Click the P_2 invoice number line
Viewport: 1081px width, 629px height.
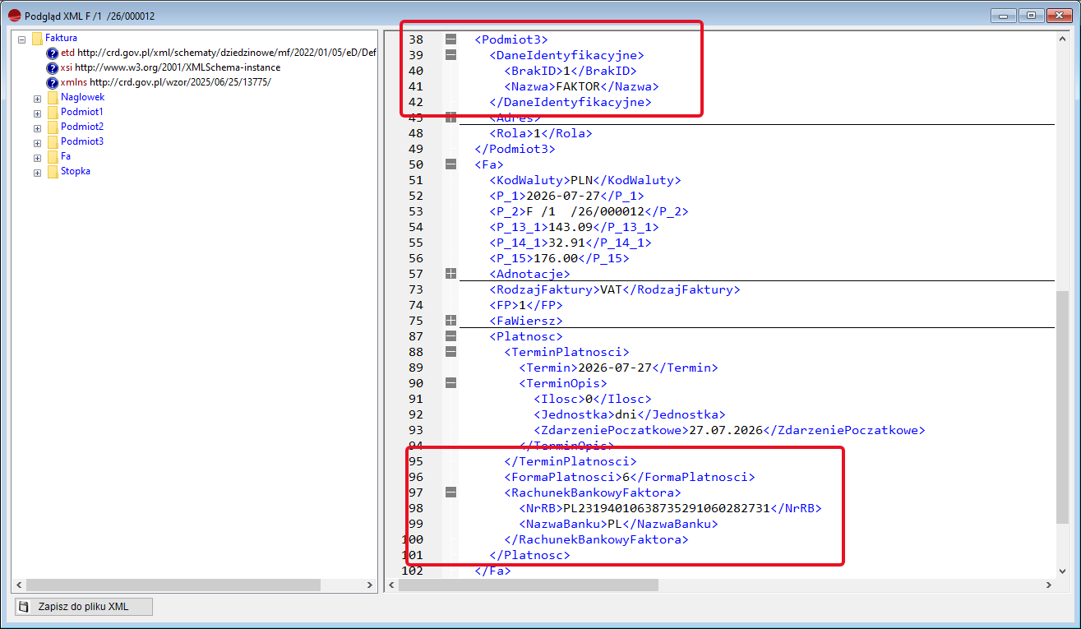(589, 211)
